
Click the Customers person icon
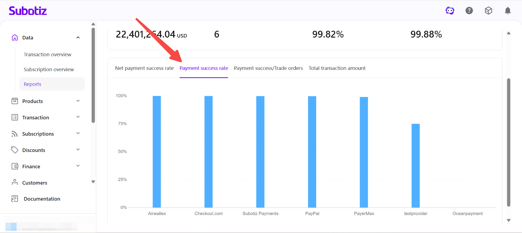(15, 182)
